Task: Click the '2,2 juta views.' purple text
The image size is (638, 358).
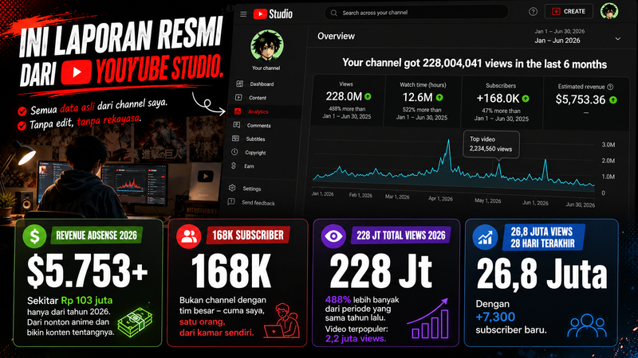Action: coord(356,339)
